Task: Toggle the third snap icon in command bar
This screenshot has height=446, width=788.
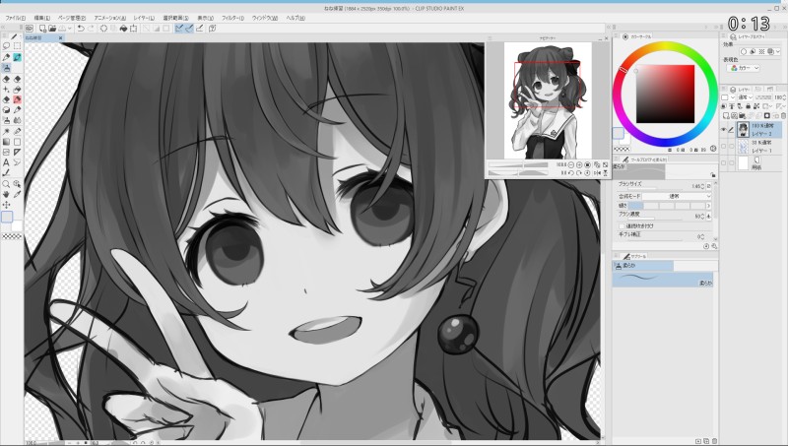Action: (x=200, y=29)
